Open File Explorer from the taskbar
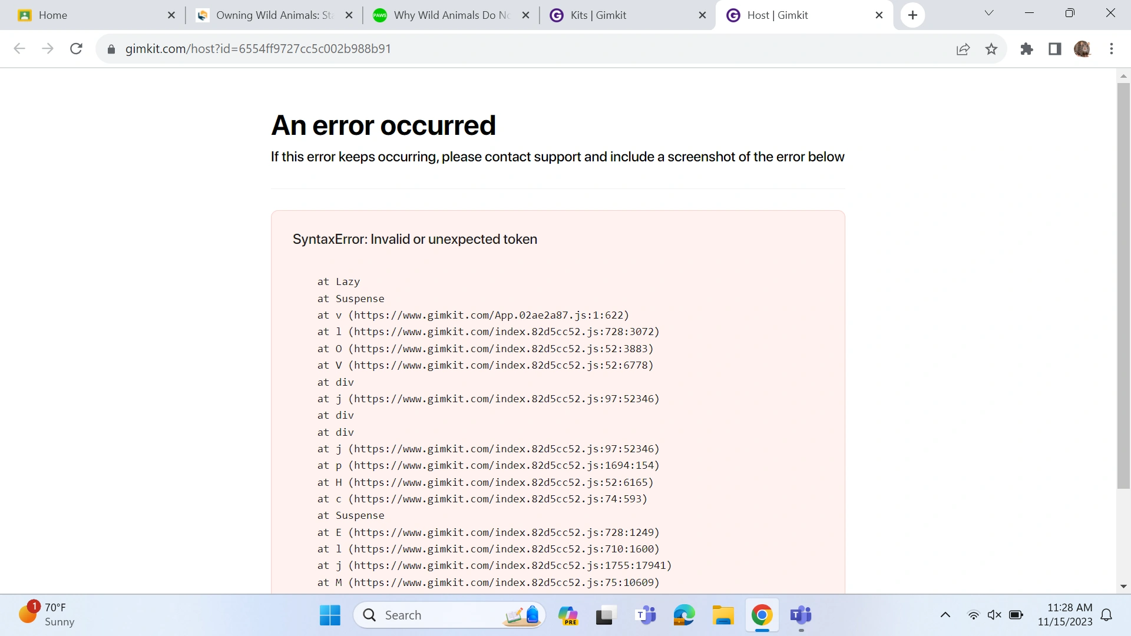This screenshot has height=636, width=1131. [x=723, y=614]
